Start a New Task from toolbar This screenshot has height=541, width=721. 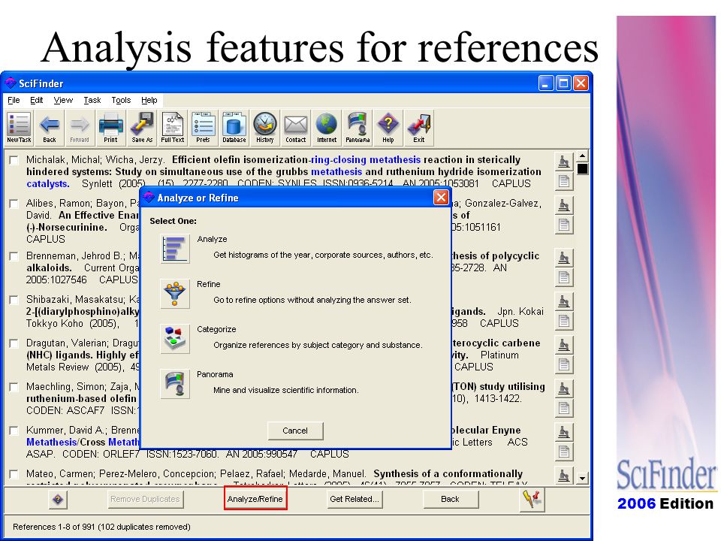[x=19, y=128]
